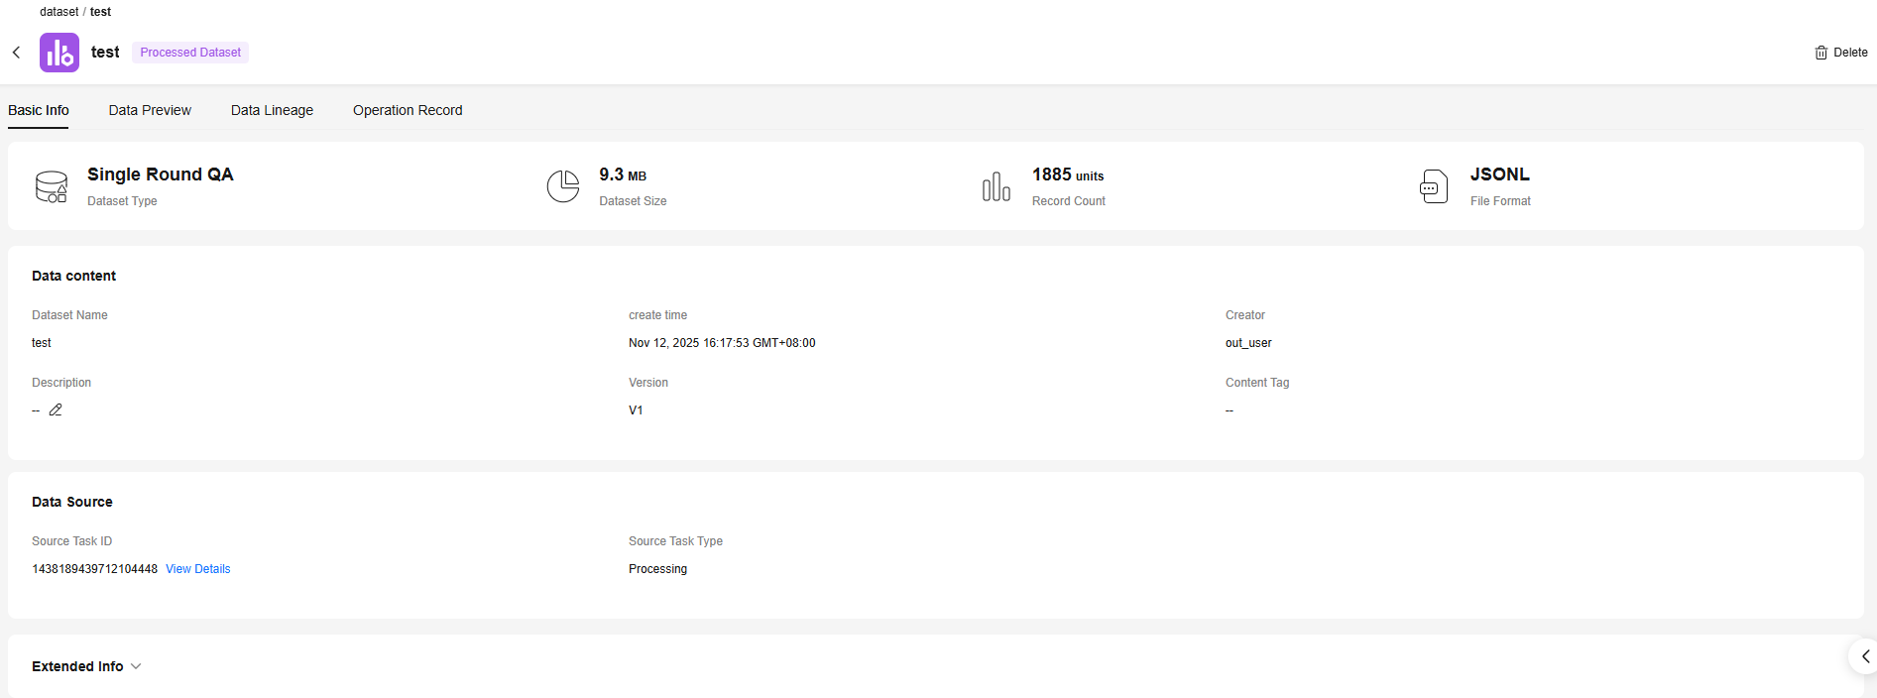
Task: Click the purple dataset logo icon
Action: pos(59,53)
